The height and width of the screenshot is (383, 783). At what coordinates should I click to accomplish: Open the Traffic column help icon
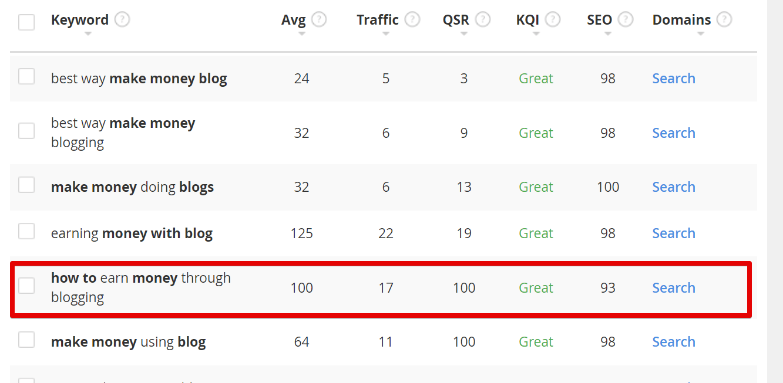[412, 20]
